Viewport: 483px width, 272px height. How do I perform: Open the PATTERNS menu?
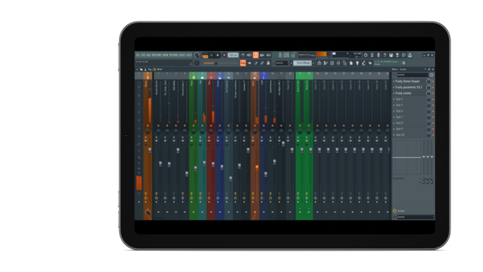tap(157, 55)
